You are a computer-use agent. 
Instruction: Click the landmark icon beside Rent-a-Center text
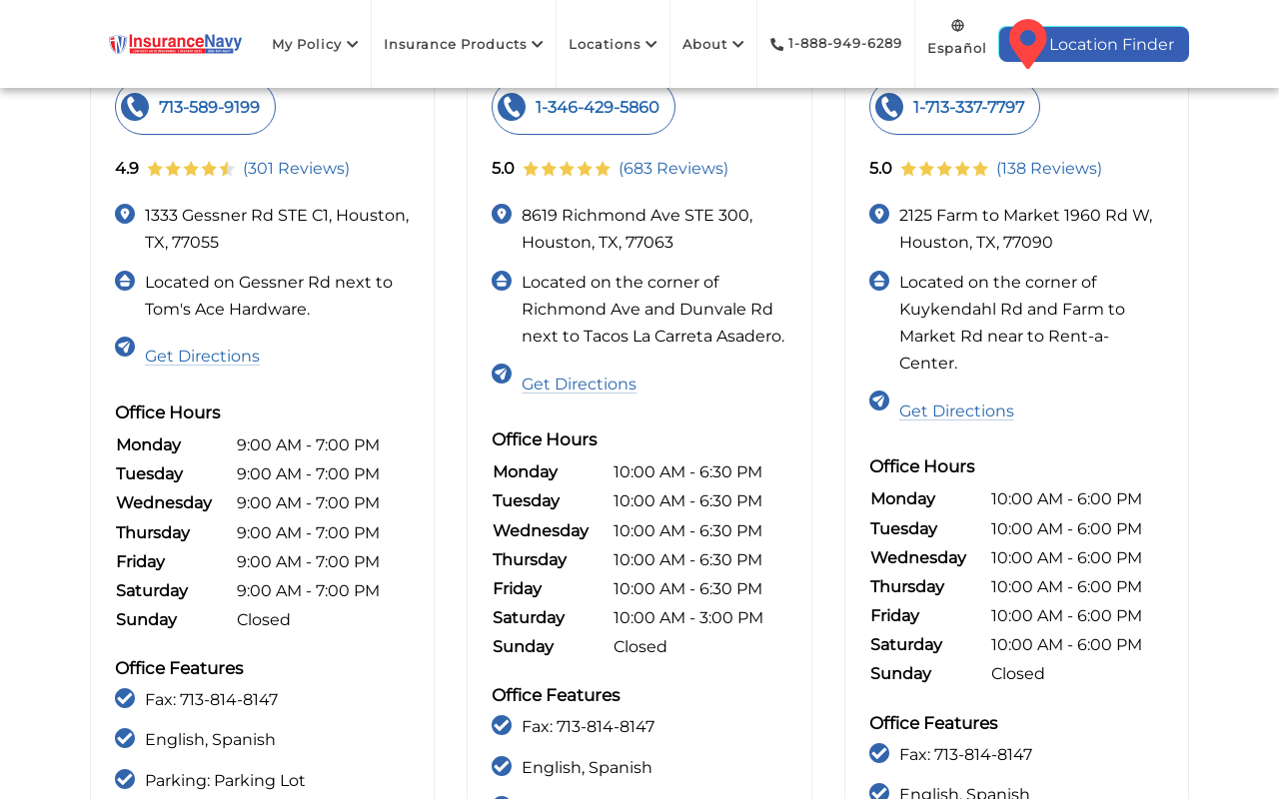[x=879, y=281]
